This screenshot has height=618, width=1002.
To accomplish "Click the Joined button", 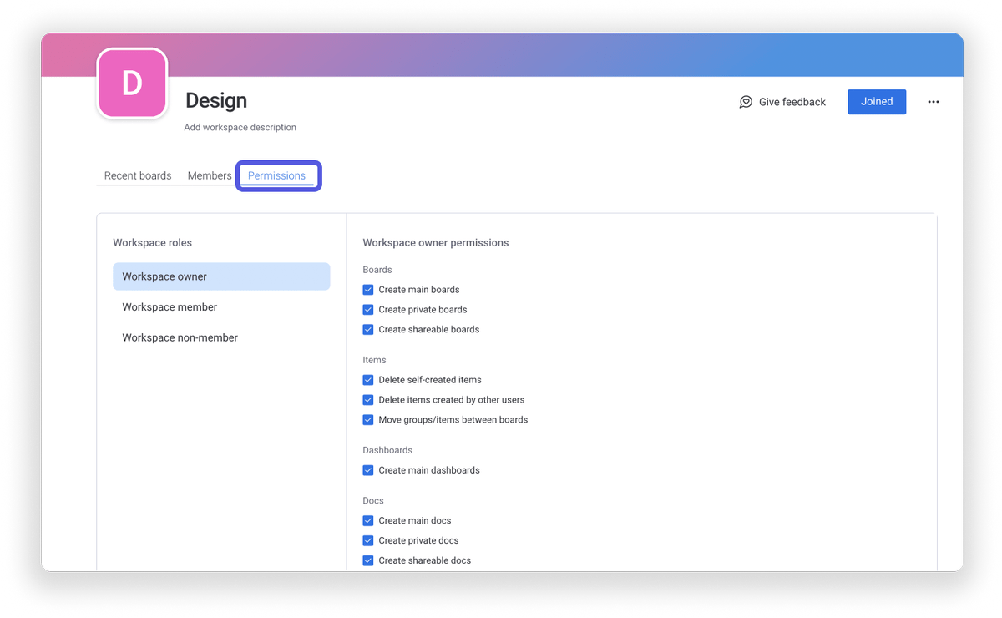I will coord(877,102).
